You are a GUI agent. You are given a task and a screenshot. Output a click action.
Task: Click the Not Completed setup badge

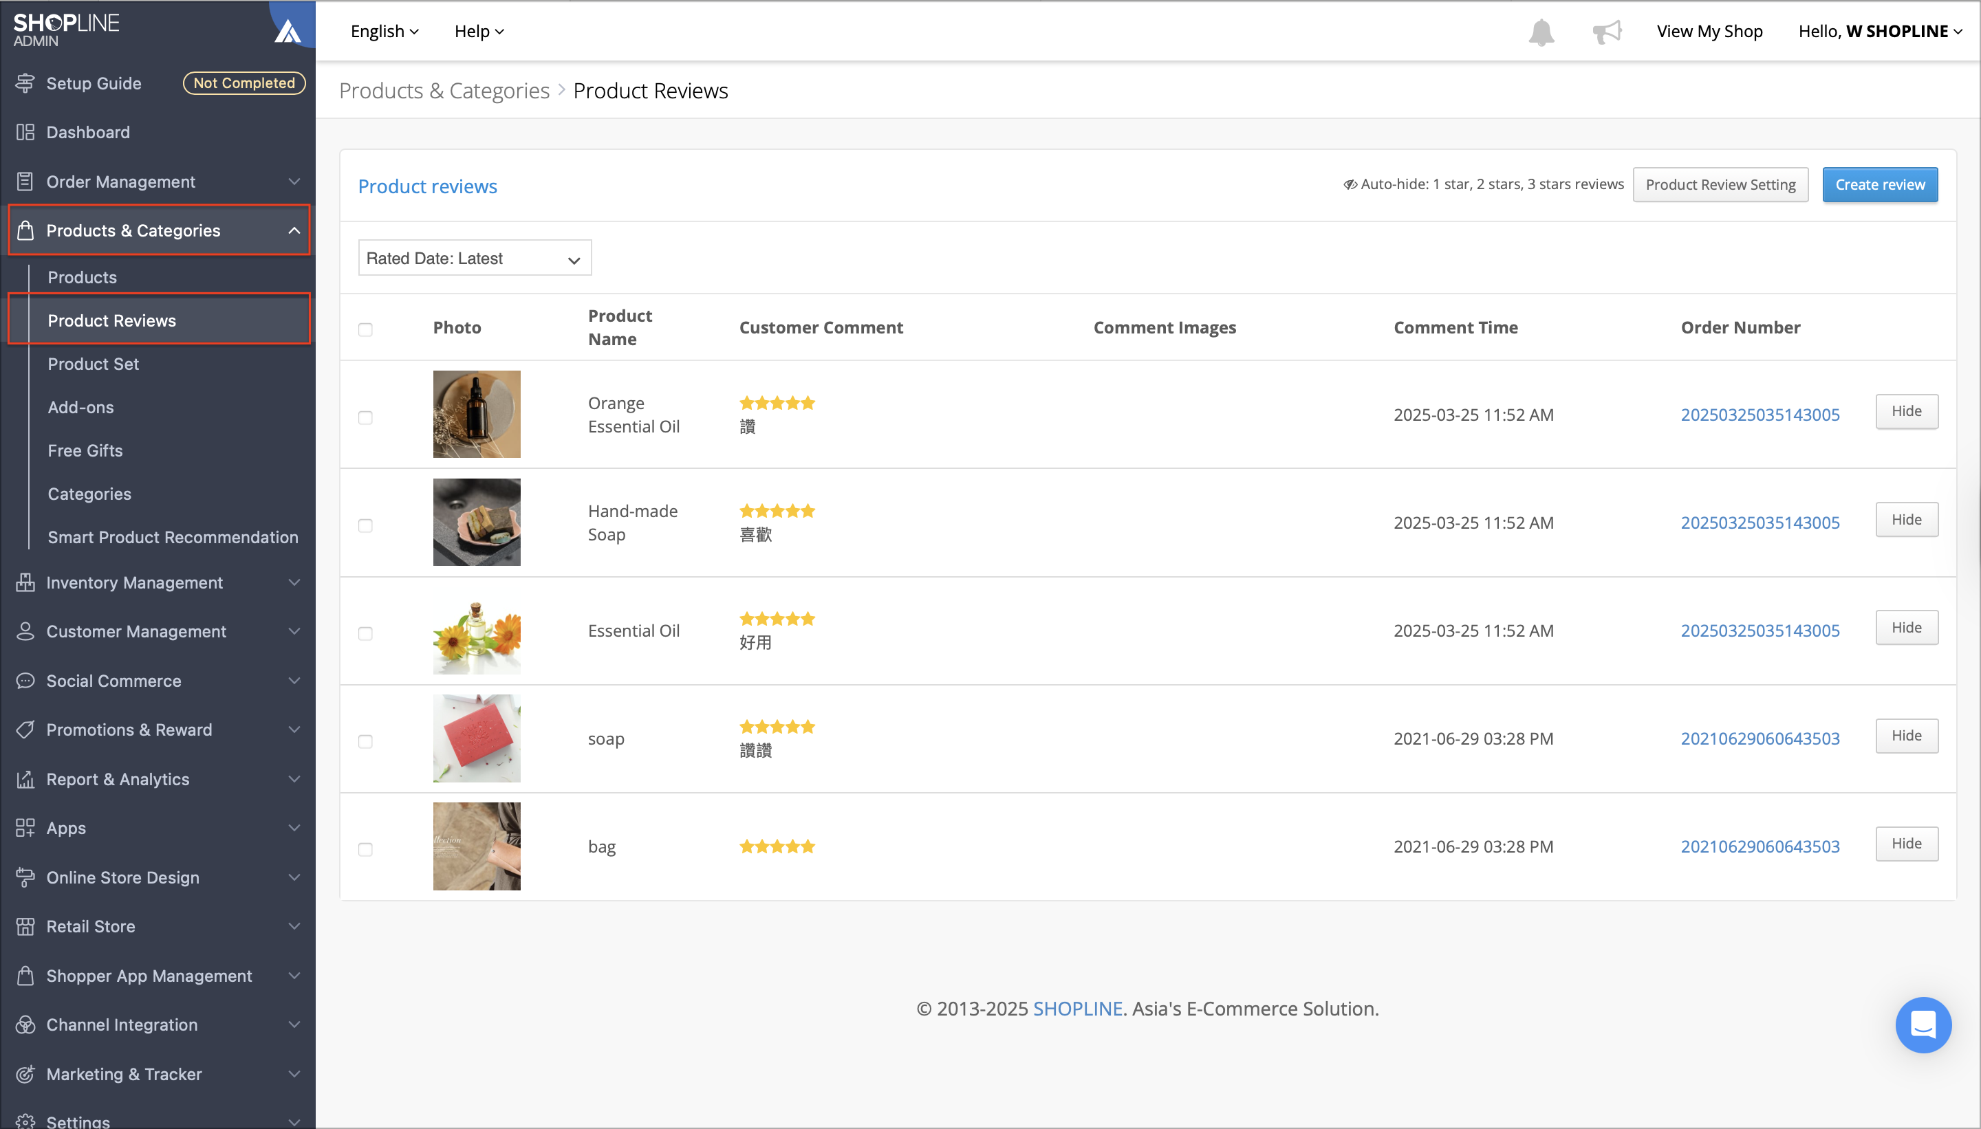pyautogui.click(x=244, y=83)
